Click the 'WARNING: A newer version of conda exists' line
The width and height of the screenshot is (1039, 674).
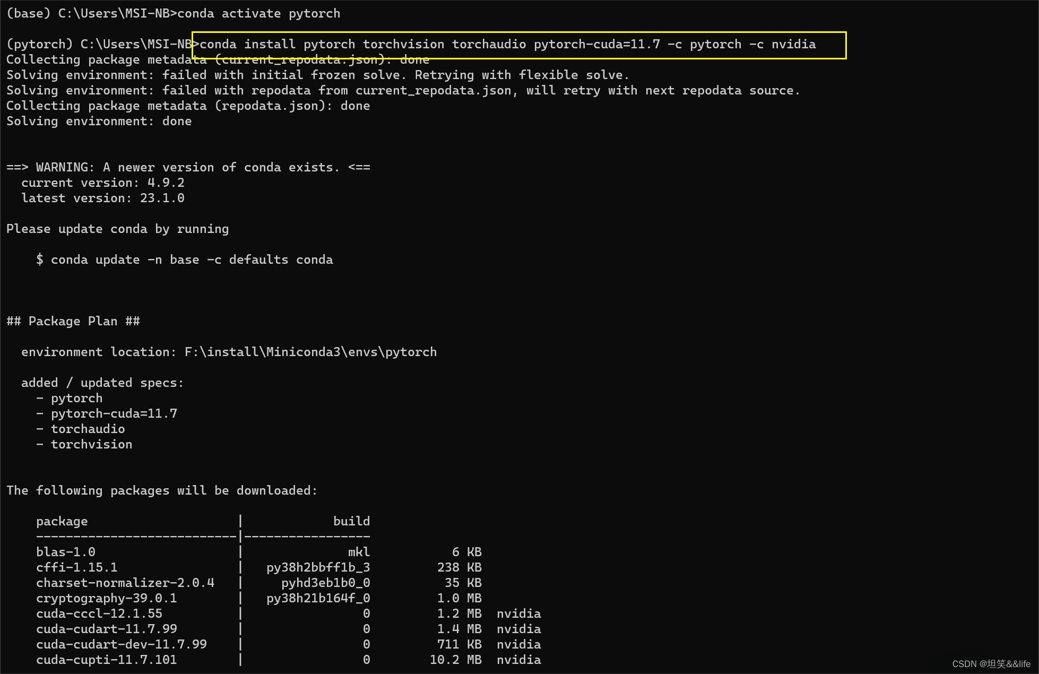[188, 167]
